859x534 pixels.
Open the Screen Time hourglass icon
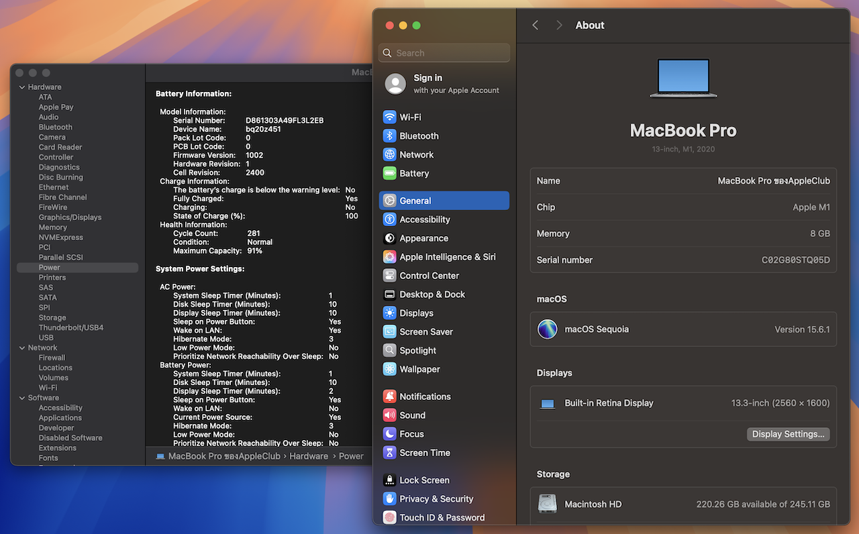[x=389, y=453]
